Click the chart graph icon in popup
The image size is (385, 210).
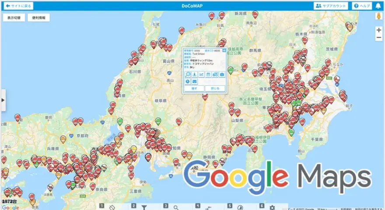pos(202,74)
